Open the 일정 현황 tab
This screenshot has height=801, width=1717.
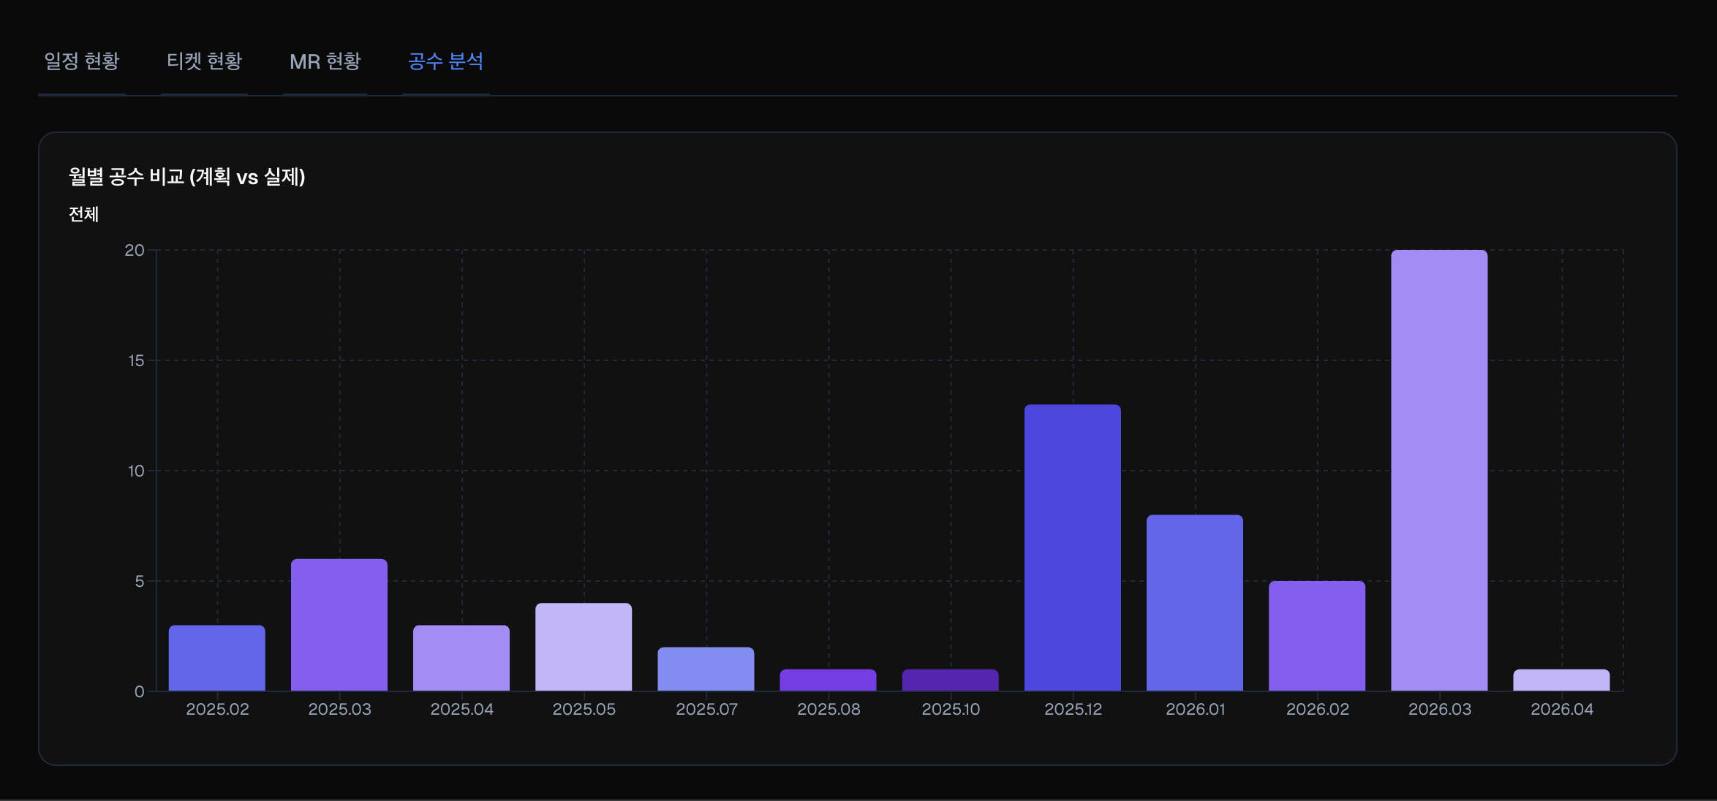coord(81,61)
